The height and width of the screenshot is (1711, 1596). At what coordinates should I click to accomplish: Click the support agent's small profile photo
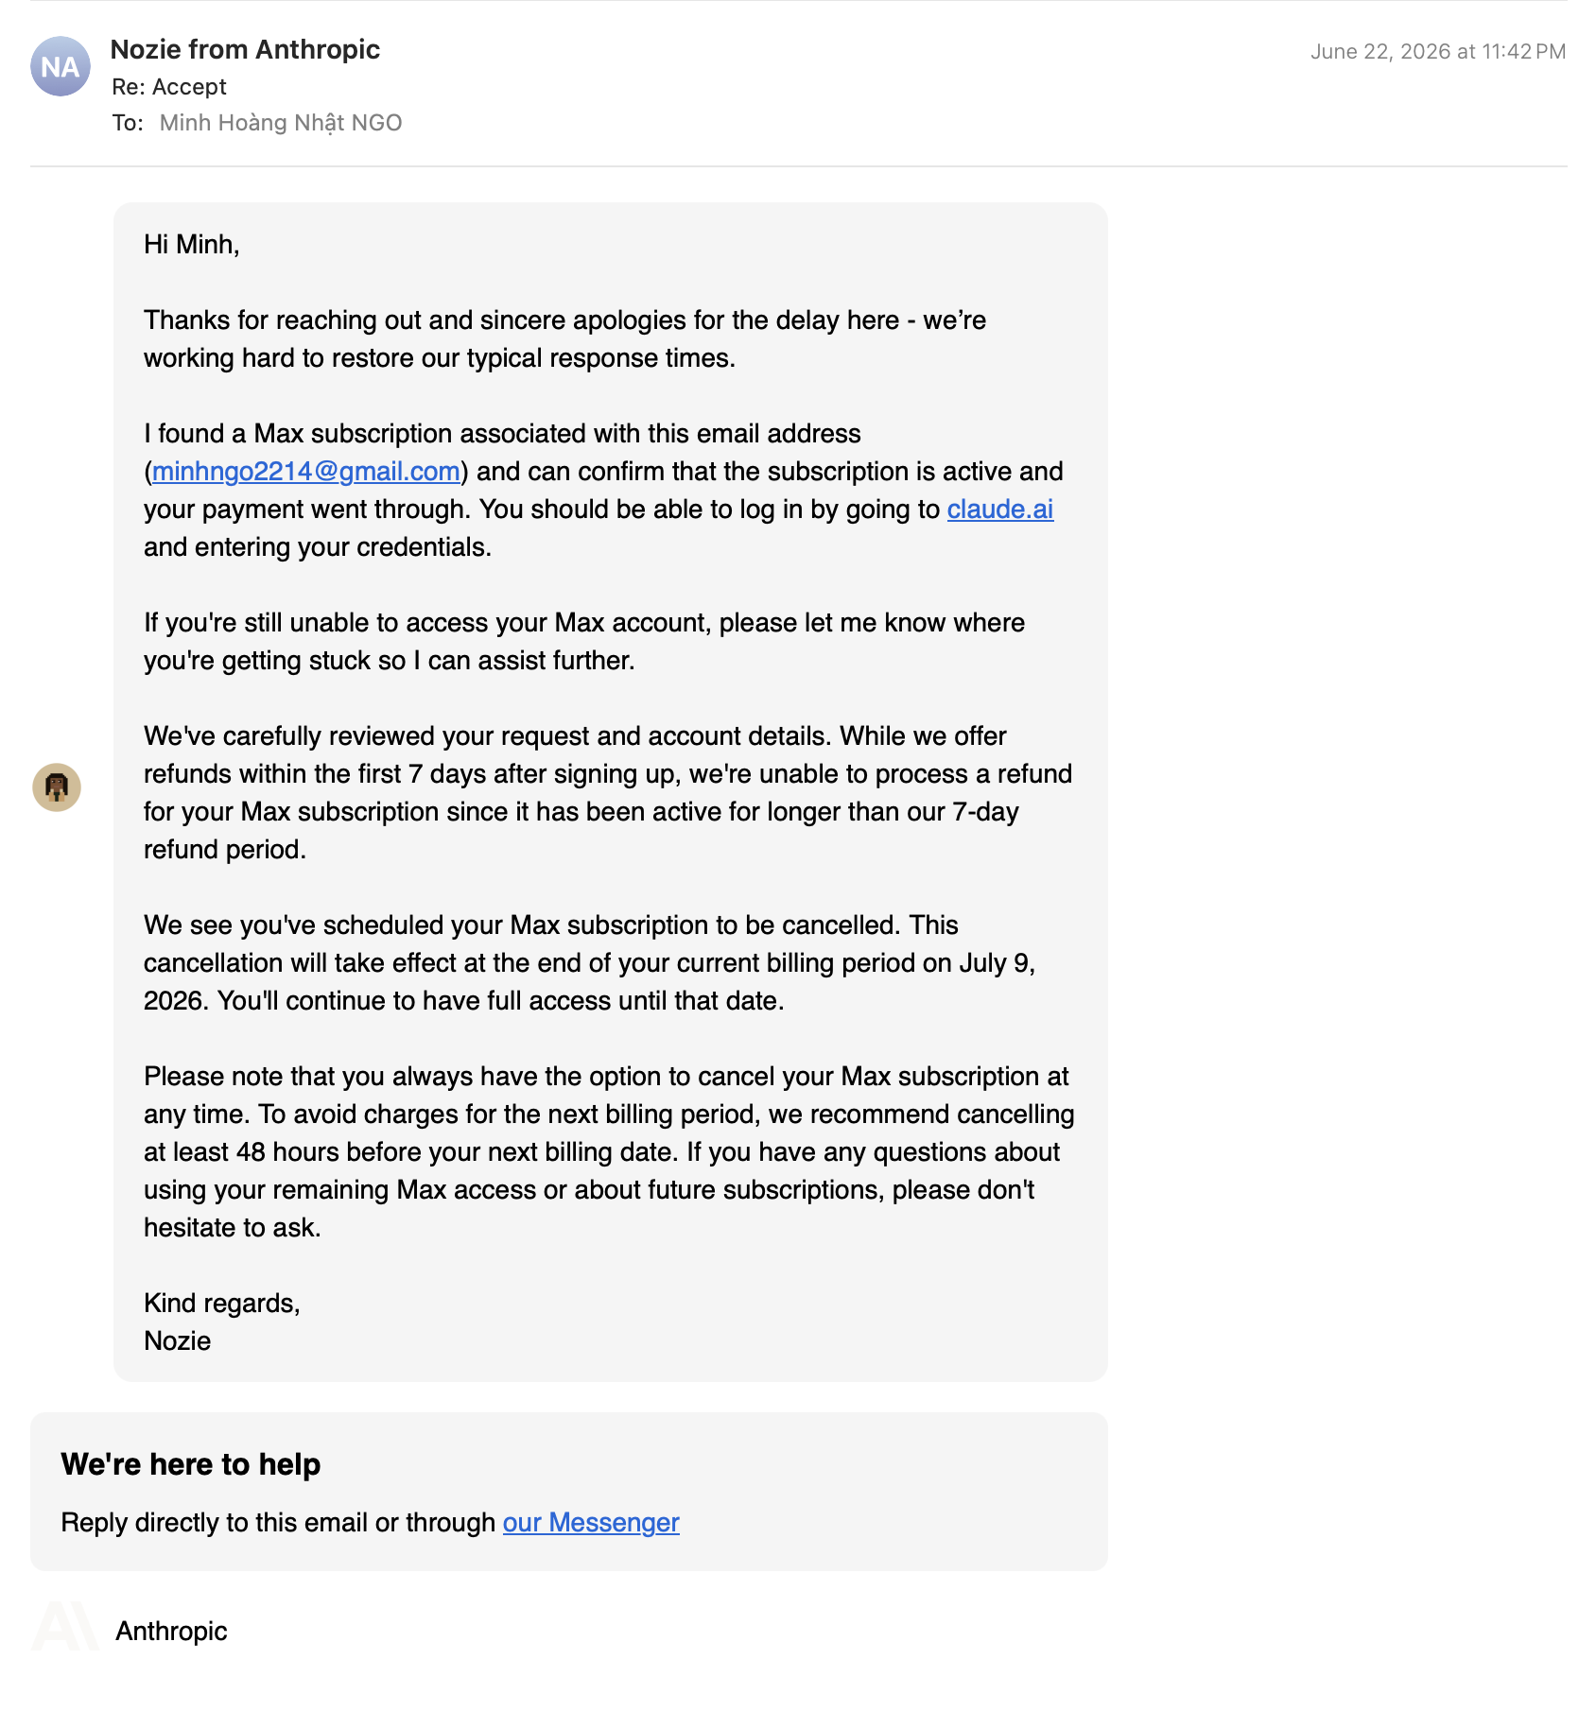pyautogui.click(x=57, y=787)
